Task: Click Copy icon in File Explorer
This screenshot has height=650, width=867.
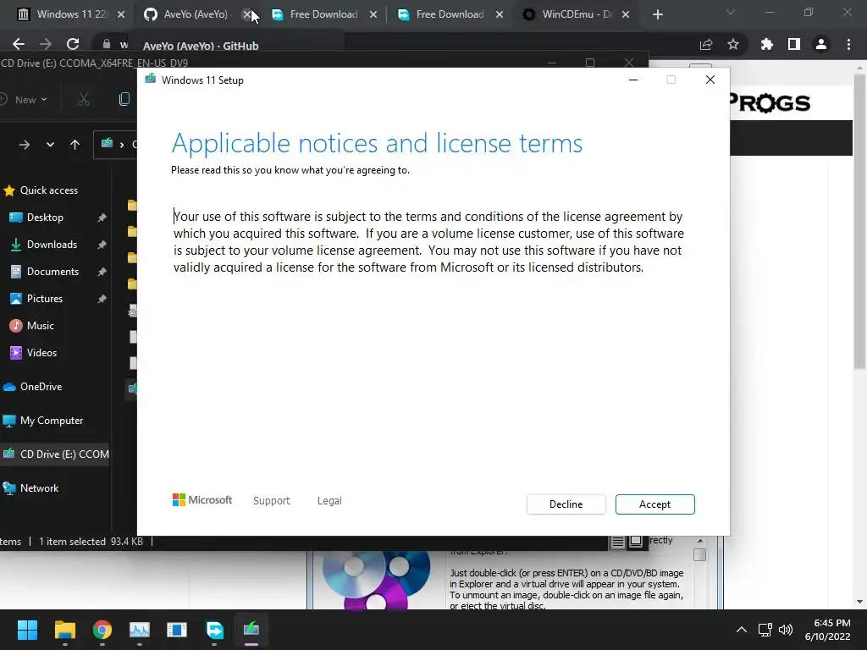Action: click(124, 100)
